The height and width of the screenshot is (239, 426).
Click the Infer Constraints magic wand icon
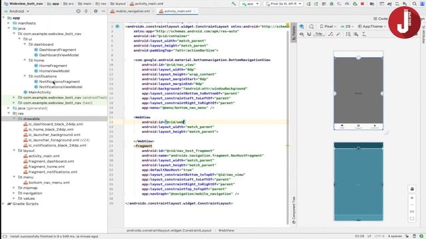click(x=338, y=34)
